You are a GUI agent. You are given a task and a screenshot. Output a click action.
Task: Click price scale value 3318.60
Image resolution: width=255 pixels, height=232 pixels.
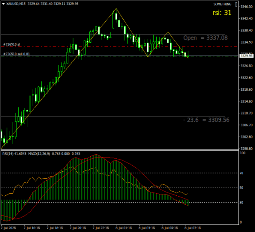(246, 90)
